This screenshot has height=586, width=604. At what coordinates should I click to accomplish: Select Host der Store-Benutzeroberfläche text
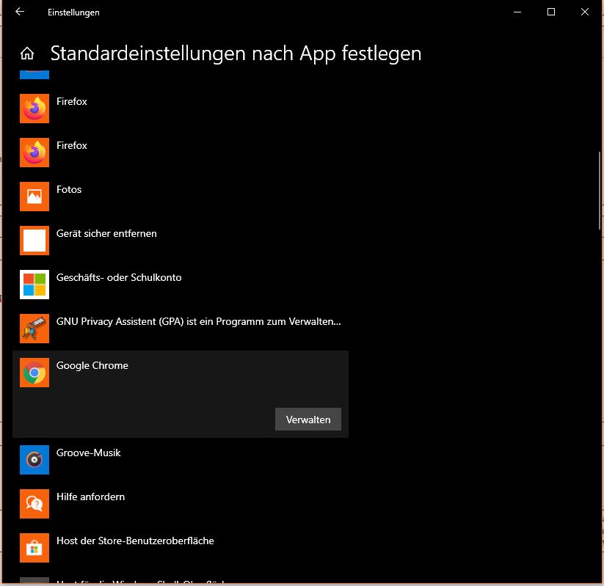pyautogui.click(x=135, y=541)
